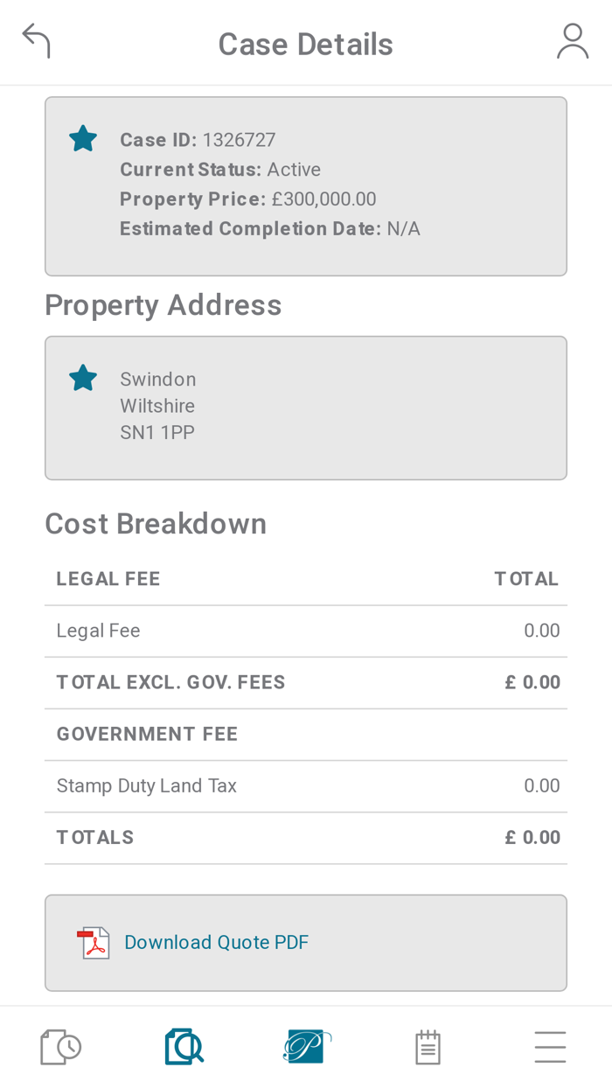Navigate back using the back arrow icon

click(x=35, y=39)
